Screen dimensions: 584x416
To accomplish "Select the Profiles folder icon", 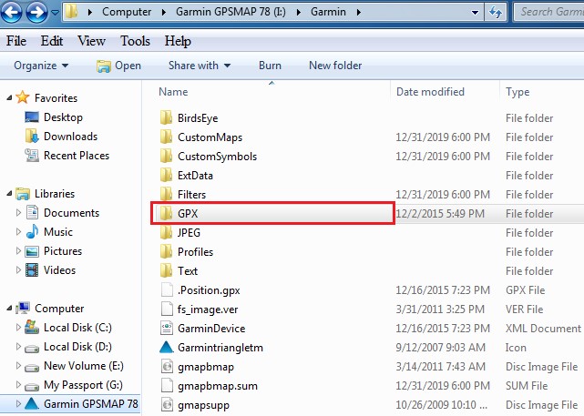I will pos(166,251).
